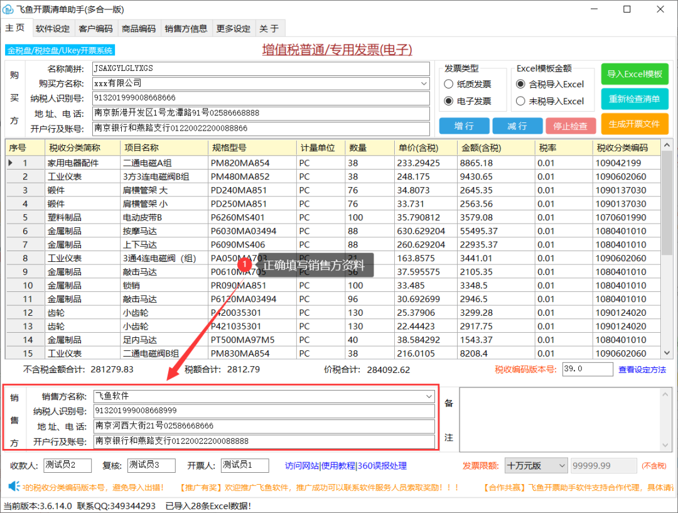Click the 项目名称 column header
The image size is (678, 513).
(x=164, y=148)
